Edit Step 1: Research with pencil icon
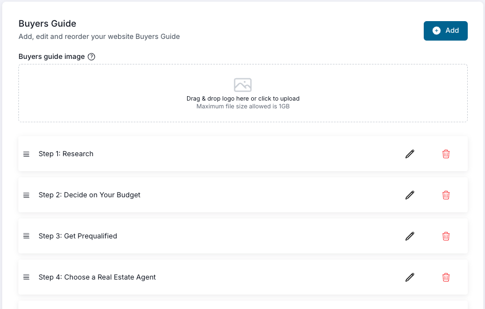Viewport: 485px width, 309px height. point(410,154)
